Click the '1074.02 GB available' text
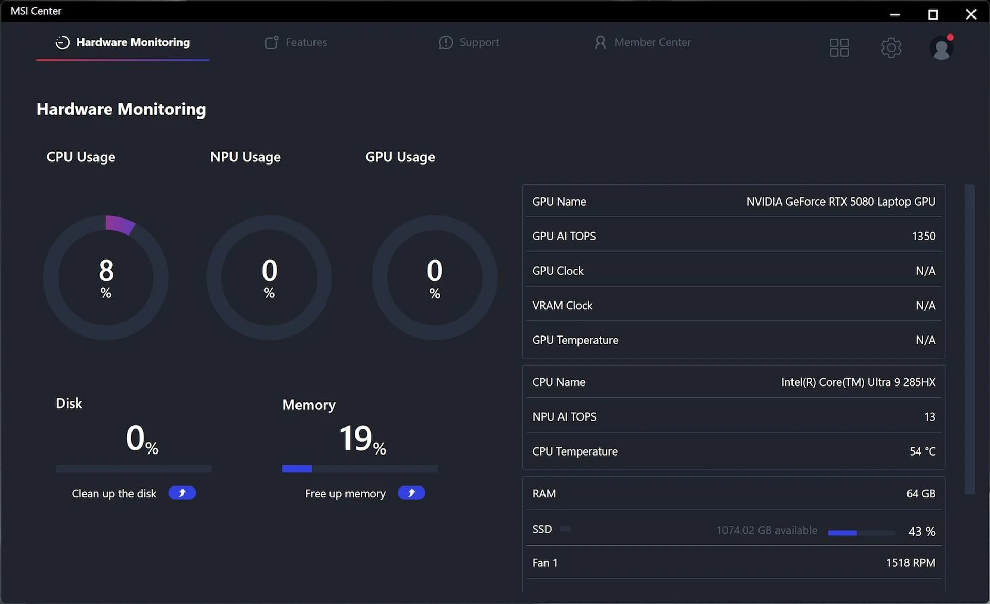This screenshot has width=990, height=604. pos(767,530)
